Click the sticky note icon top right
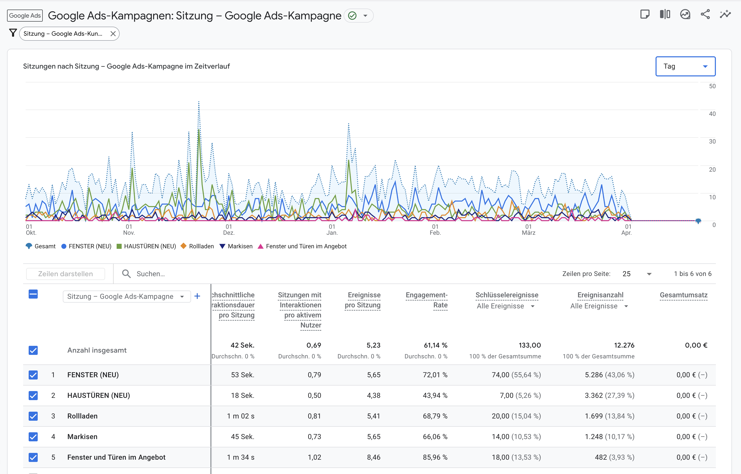This screenshot has width=741, height=474. coord(645,14)
